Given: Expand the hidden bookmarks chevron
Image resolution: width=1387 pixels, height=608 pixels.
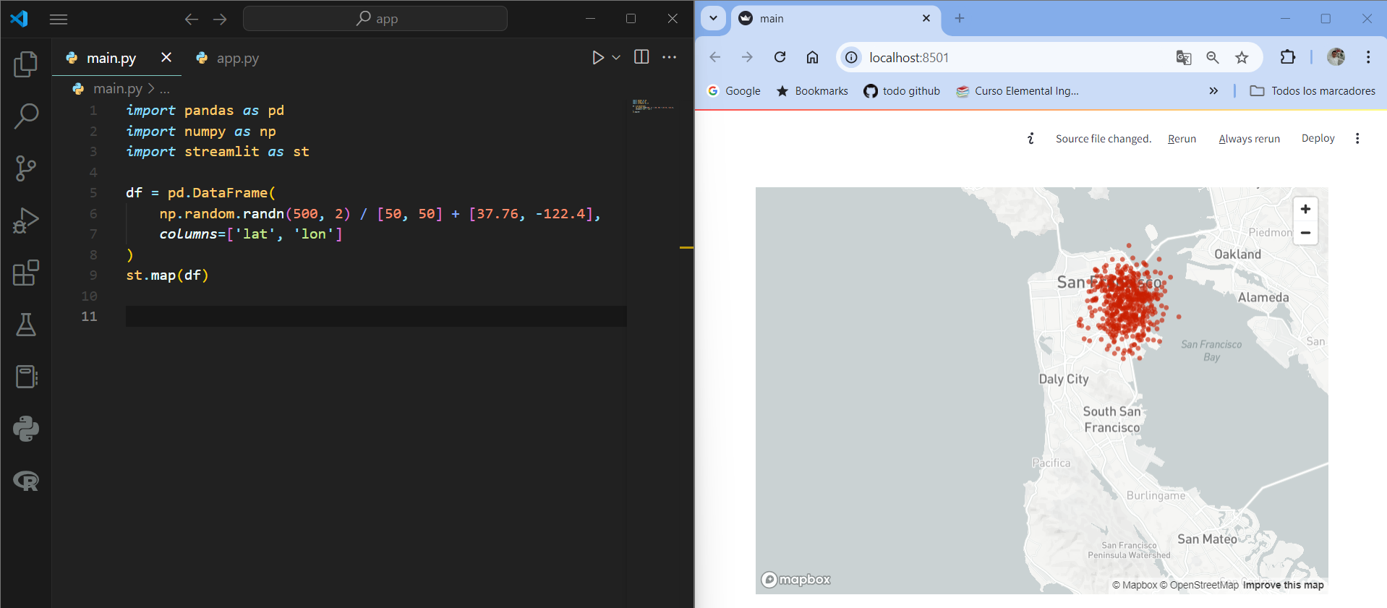Looking at the screenshot, I should pos(1213,91).
